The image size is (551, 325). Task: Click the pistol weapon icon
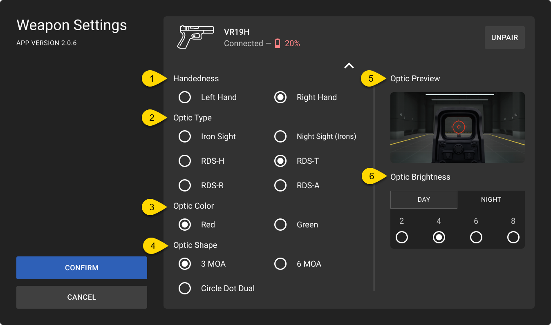[x=195, y=37]
